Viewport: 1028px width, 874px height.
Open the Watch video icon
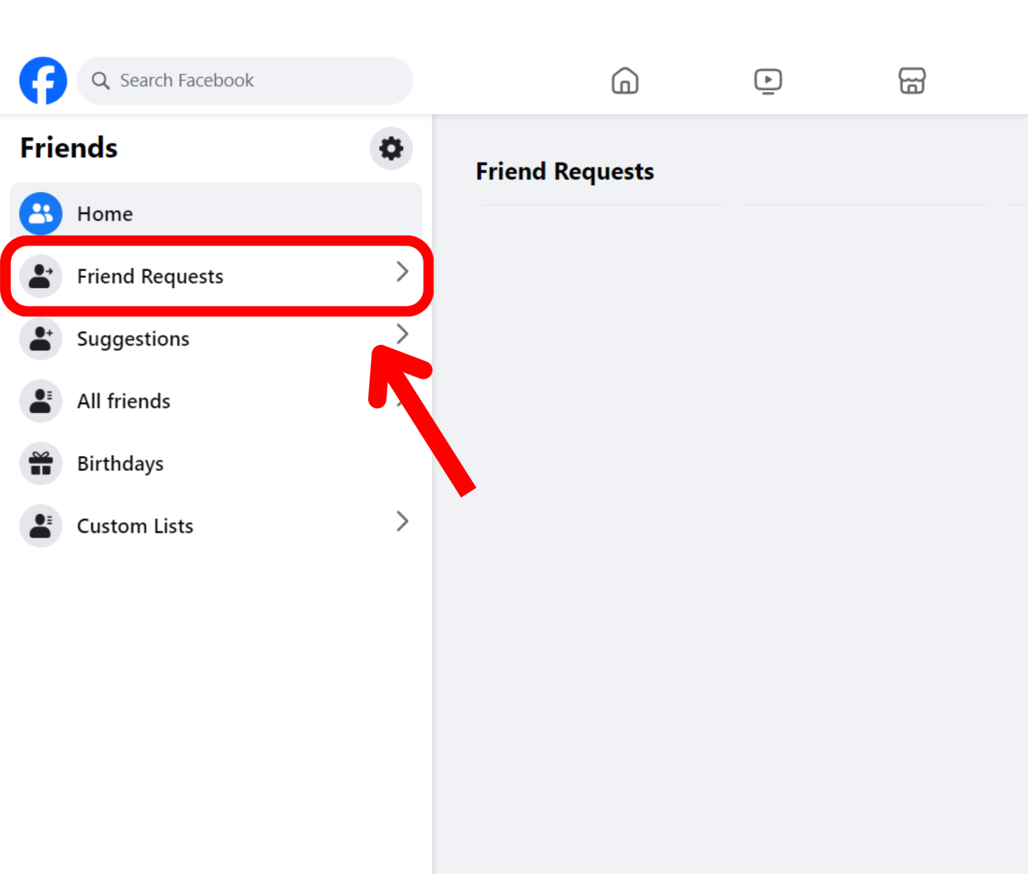(x=768, y=81)
